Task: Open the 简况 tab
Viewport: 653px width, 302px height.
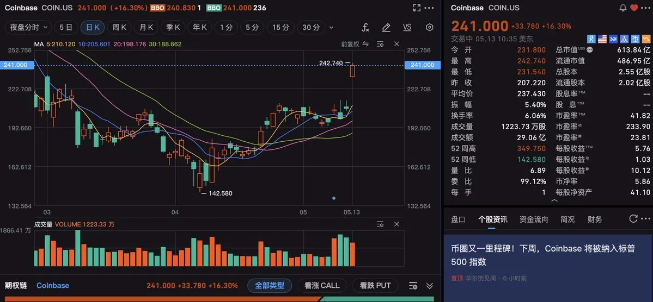Action: point(567,219)
